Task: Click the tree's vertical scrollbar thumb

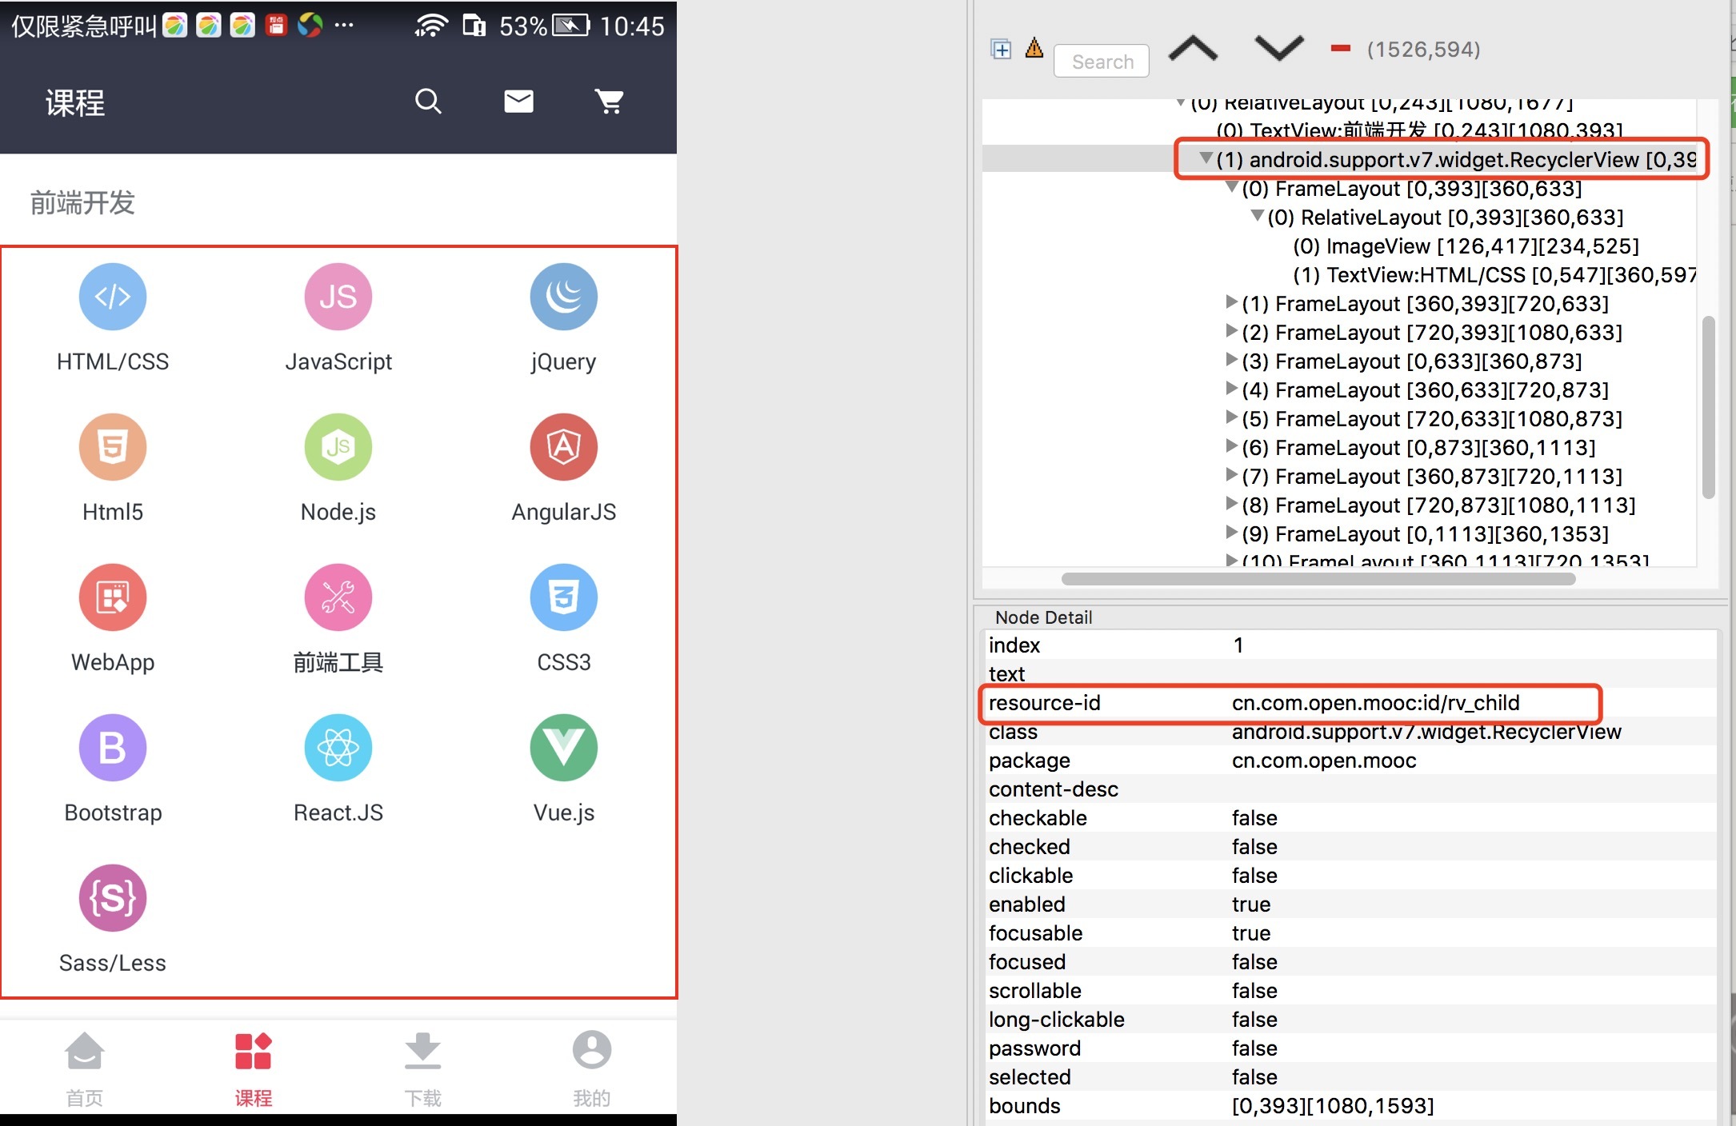Action: point(1708,408)
